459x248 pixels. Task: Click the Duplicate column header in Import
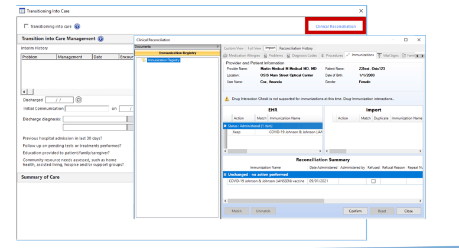coord(381,118)
